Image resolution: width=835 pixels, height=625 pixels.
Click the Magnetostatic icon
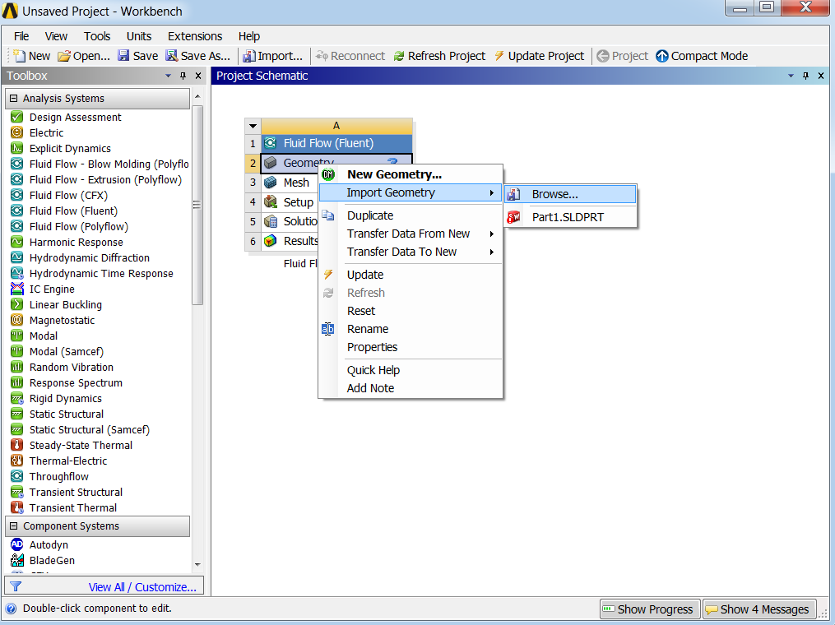coord(17,321)
